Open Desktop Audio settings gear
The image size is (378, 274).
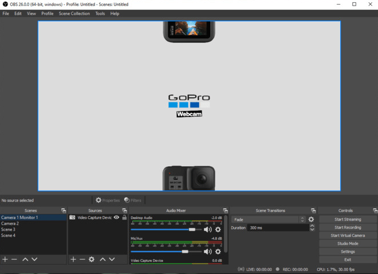pos(218,229)
